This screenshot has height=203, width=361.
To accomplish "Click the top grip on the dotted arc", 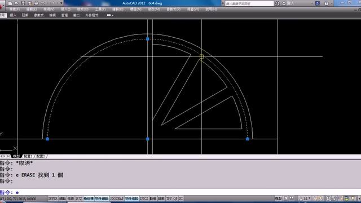I will 148,39.
